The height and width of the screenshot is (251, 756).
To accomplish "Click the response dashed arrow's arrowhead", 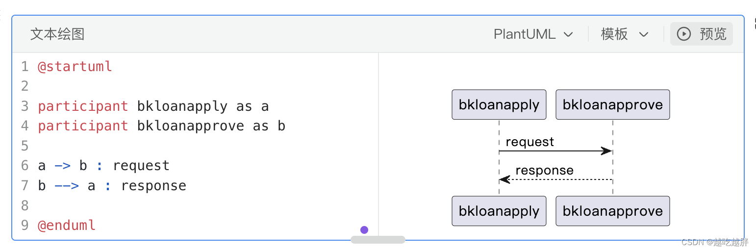I will click(505, 179).
